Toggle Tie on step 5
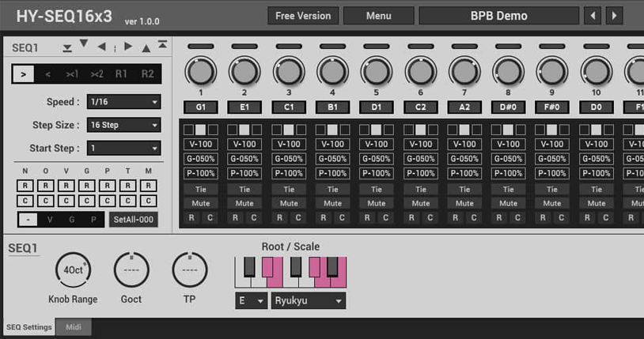This screenshot has height=339, width=644. point(376,189)
